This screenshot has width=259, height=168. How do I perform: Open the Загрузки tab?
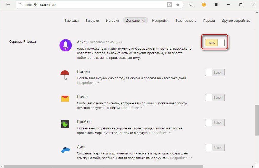(x=92, y=21)
